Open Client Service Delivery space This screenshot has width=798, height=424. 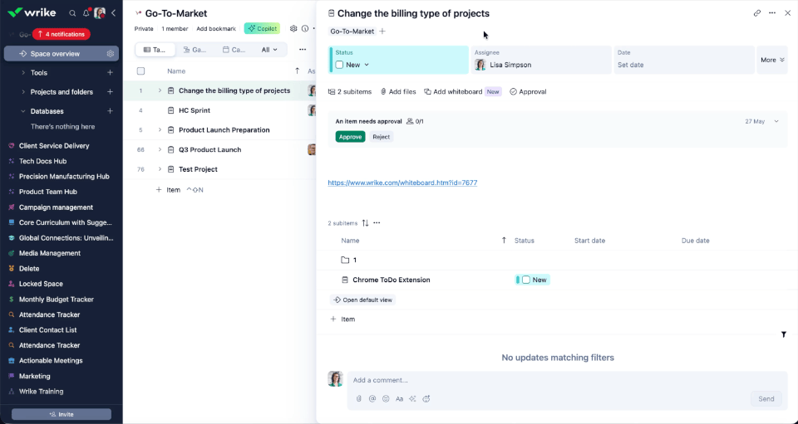54,146
